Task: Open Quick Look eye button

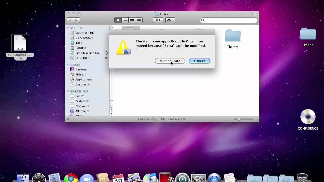Action: point(158,20)
